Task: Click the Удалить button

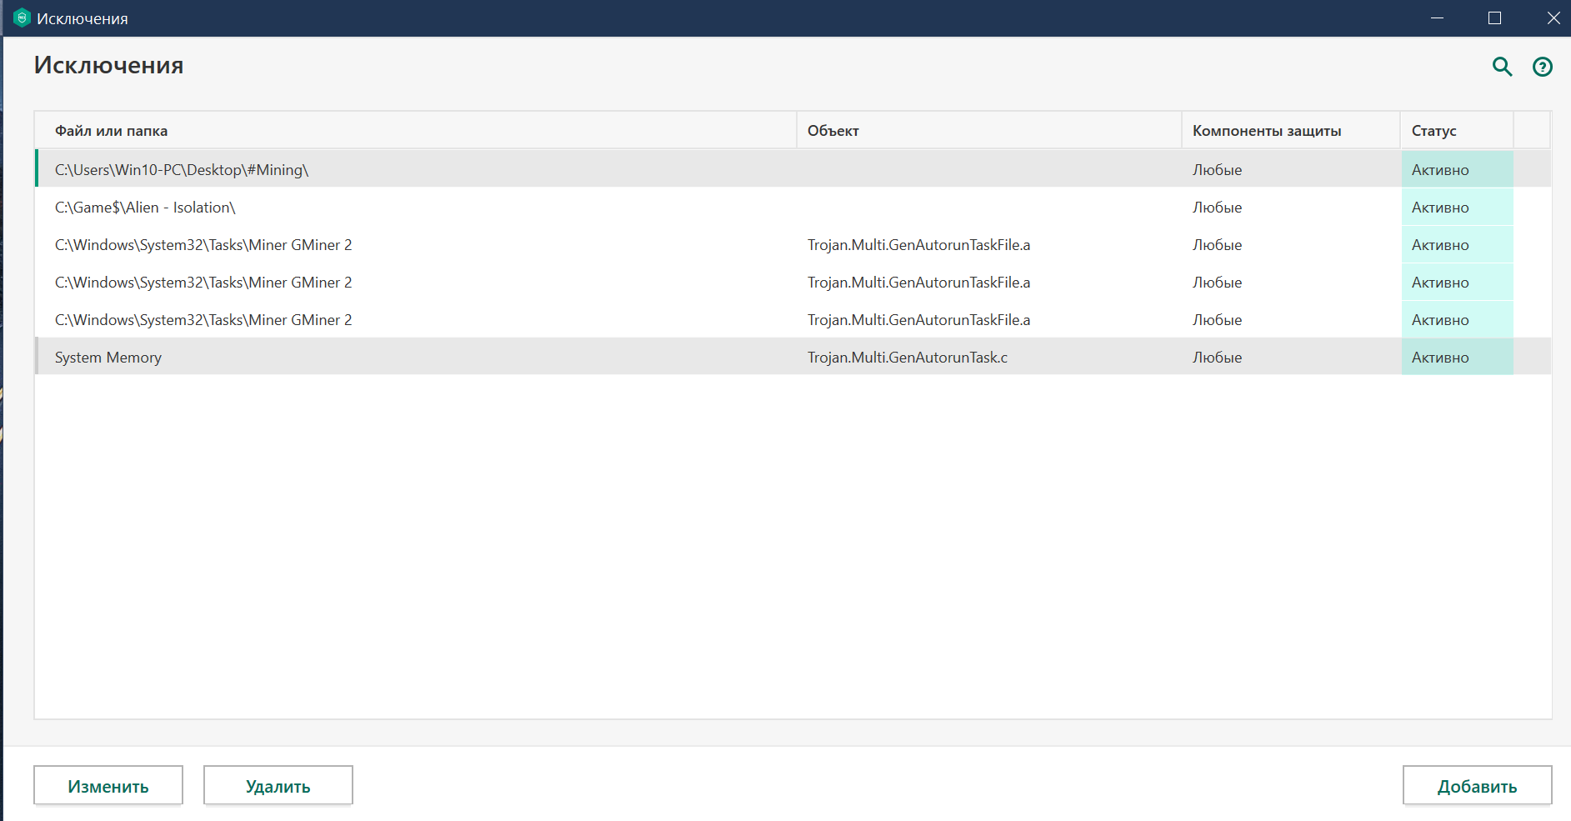Action: (x=278, y=786)
